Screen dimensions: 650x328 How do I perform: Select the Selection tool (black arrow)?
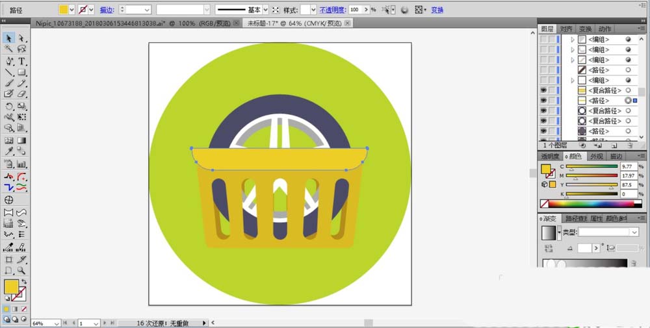8,38
